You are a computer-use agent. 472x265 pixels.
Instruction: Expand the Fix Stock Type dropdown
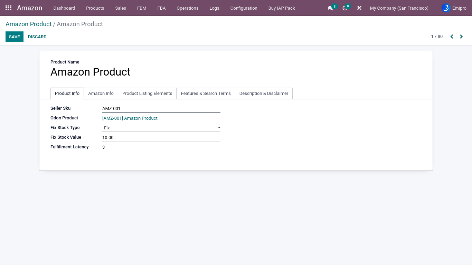(x=161, y=128)
